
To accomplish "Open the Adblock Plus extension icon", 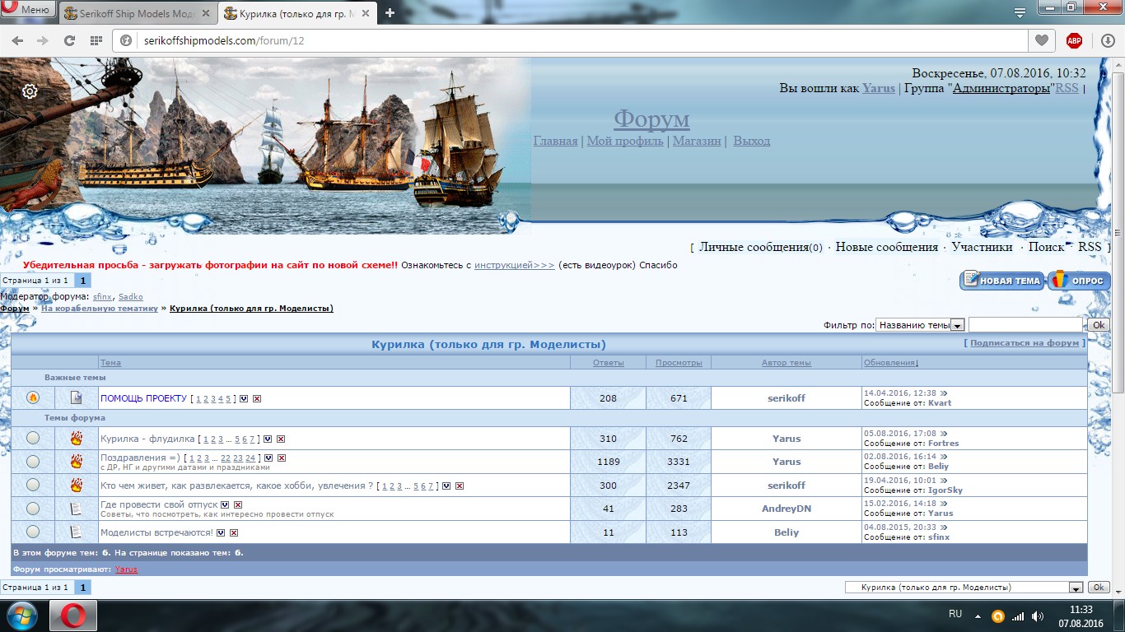I will [x=1074, y=40].
